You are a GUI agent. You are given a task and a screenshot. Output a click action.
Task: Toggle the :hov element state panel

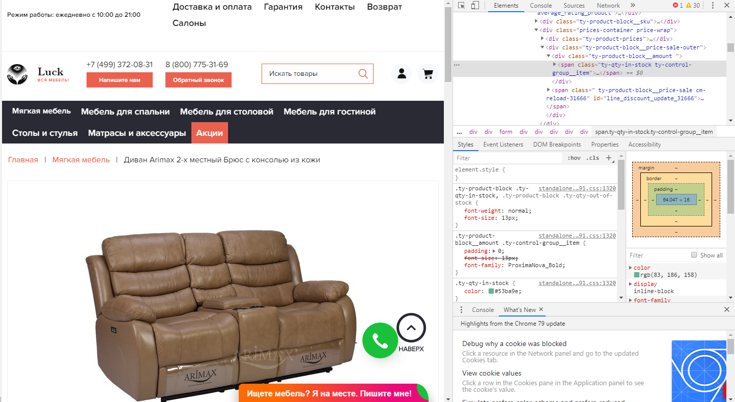click(x=574, y=158)
